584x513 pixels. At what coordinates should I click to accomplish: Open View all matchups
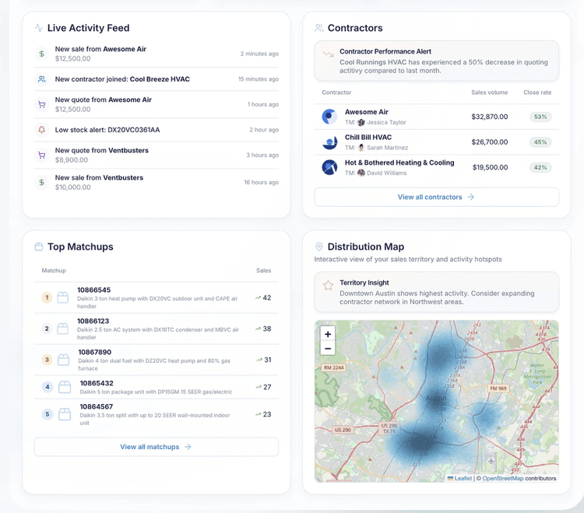pos(156,447)
